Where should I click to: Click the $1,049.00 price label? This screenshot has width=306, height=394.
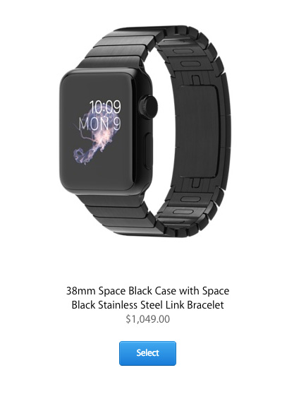tap(148, 319)
